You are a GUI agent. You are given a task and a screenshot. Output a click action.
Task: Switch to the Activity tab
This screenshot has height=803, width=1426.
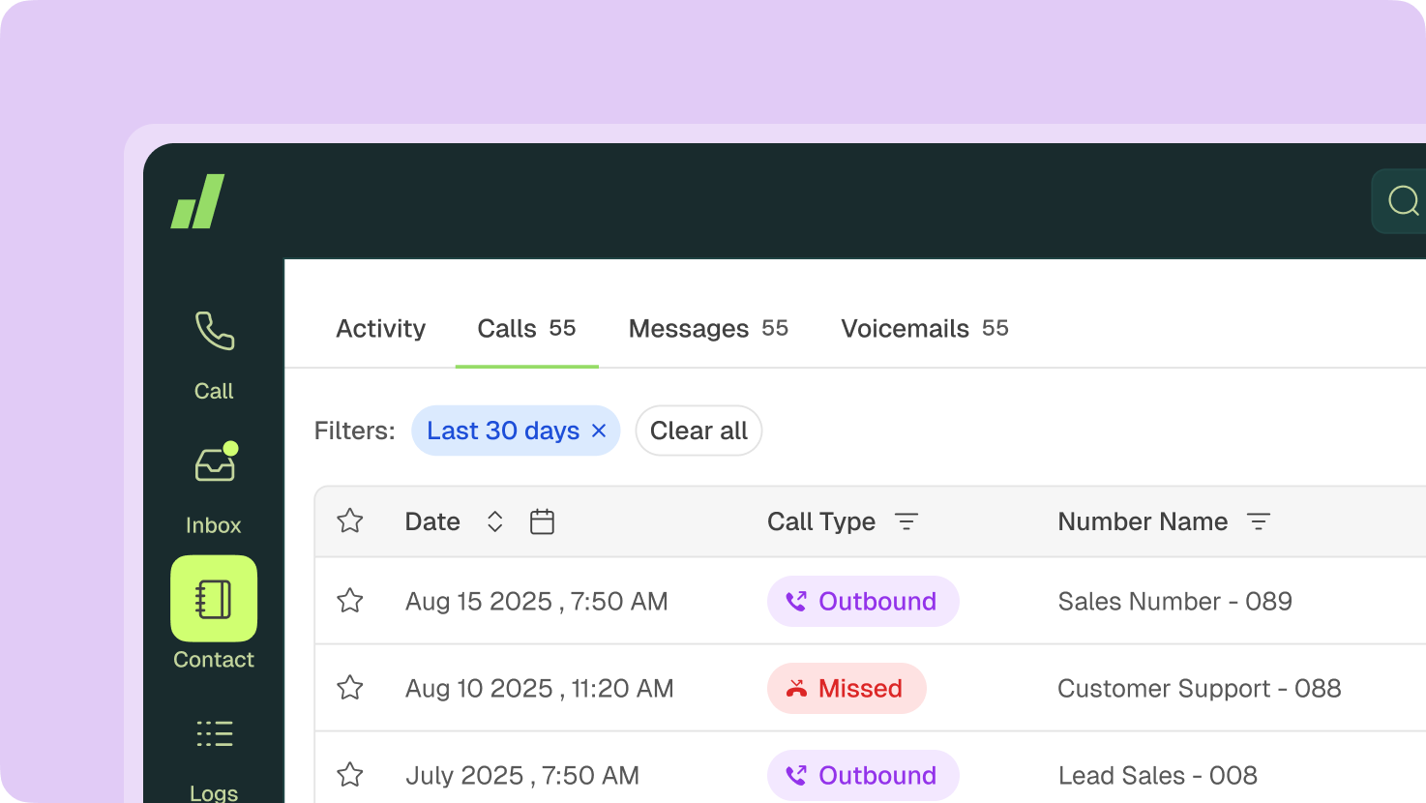[380, 328]
